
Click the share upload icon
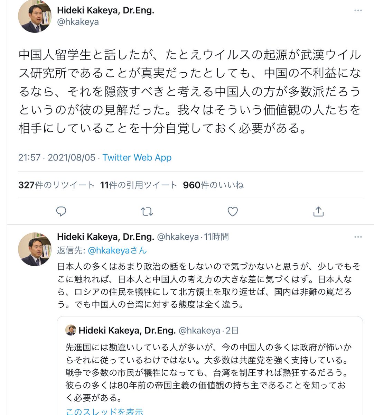pyautogui.click(x=318, y=211)
